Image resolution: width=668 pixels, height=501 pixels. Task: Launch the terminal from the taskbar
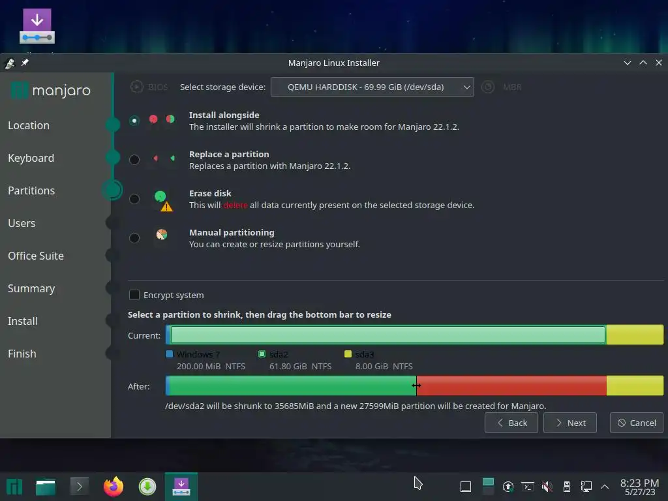(79, 487)
